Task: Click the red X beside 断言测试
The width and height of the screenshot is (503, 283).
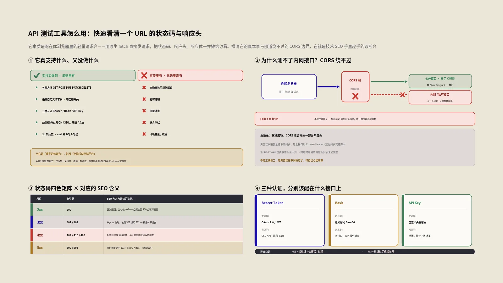Action: pos(144,123)
